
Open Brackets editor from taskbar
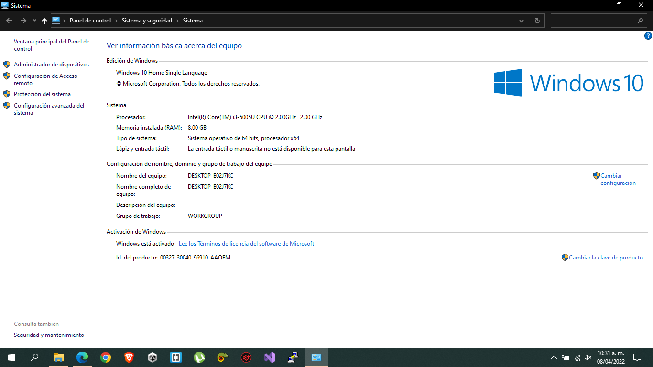pos(176,357)
